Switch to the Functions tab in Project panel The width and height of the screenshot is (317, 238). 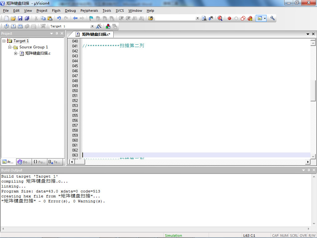(x=39, y=162)
